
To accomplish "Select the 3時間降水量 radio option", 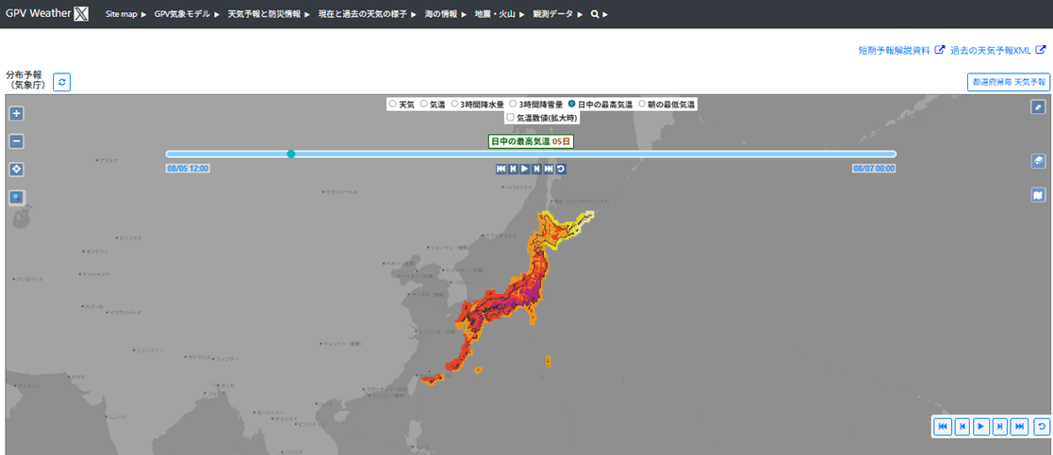I will point(453,104).
